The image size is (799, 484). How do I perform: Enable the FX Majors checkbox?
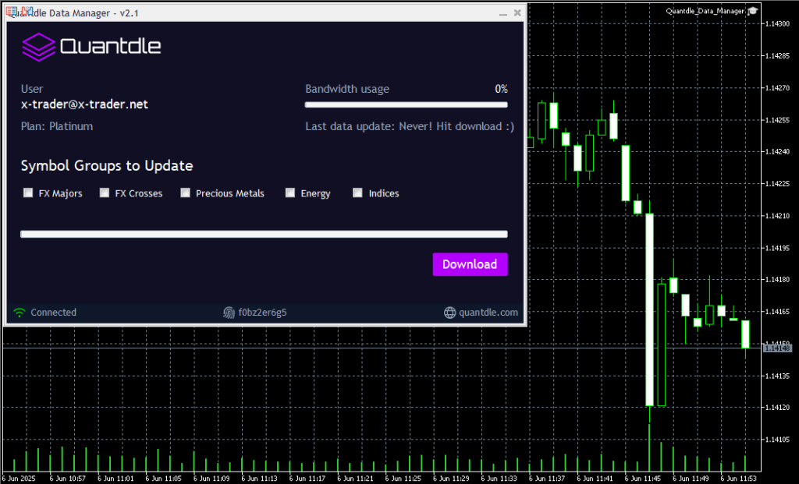coord(28,193)
